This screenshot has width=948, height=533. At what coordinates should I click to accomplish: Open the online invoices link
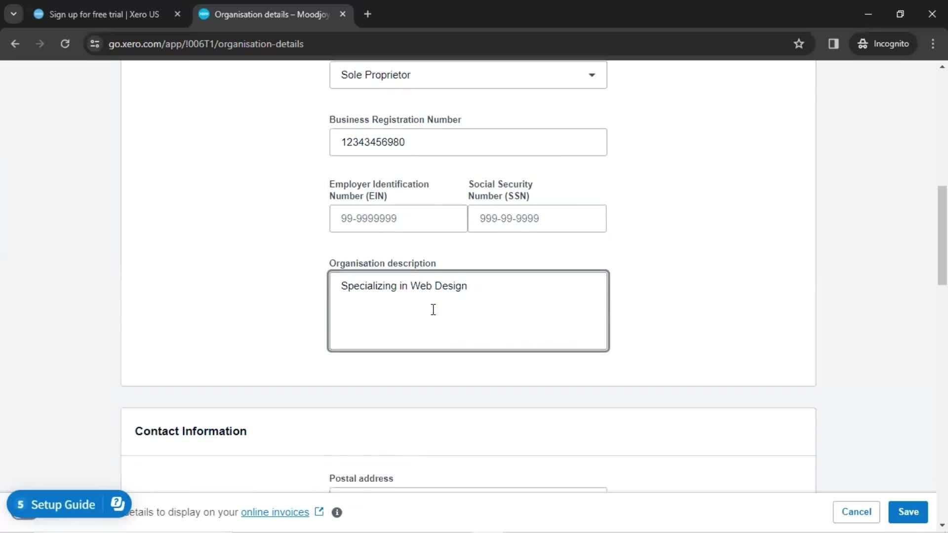275,512
